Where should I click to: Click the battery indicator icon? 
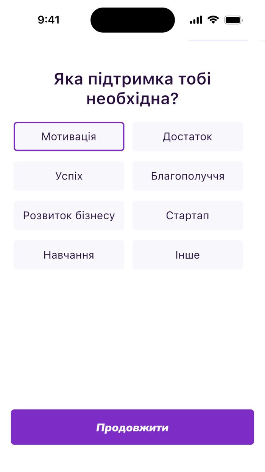(232, 20)
